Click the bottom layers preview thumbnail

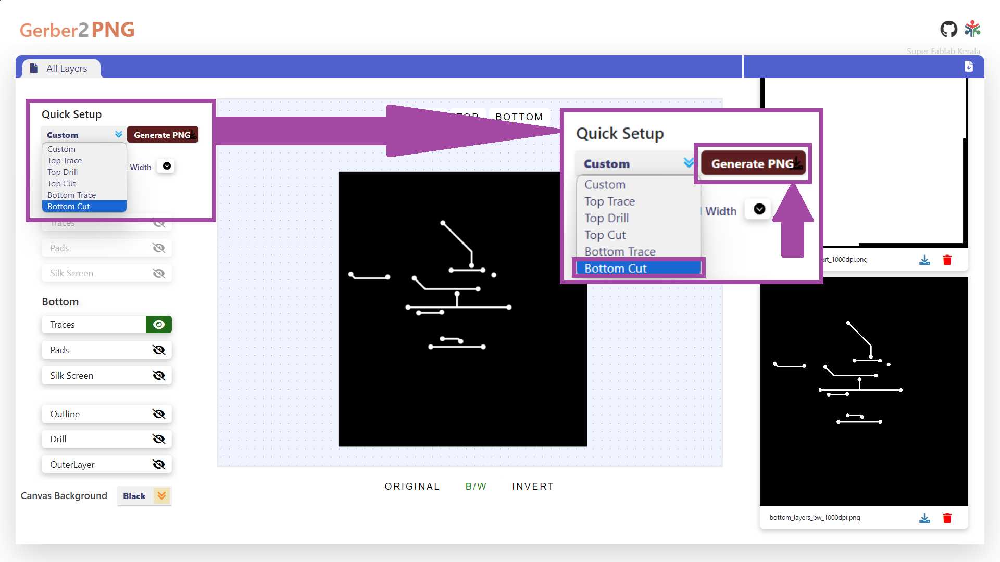(x=864, y=392)
